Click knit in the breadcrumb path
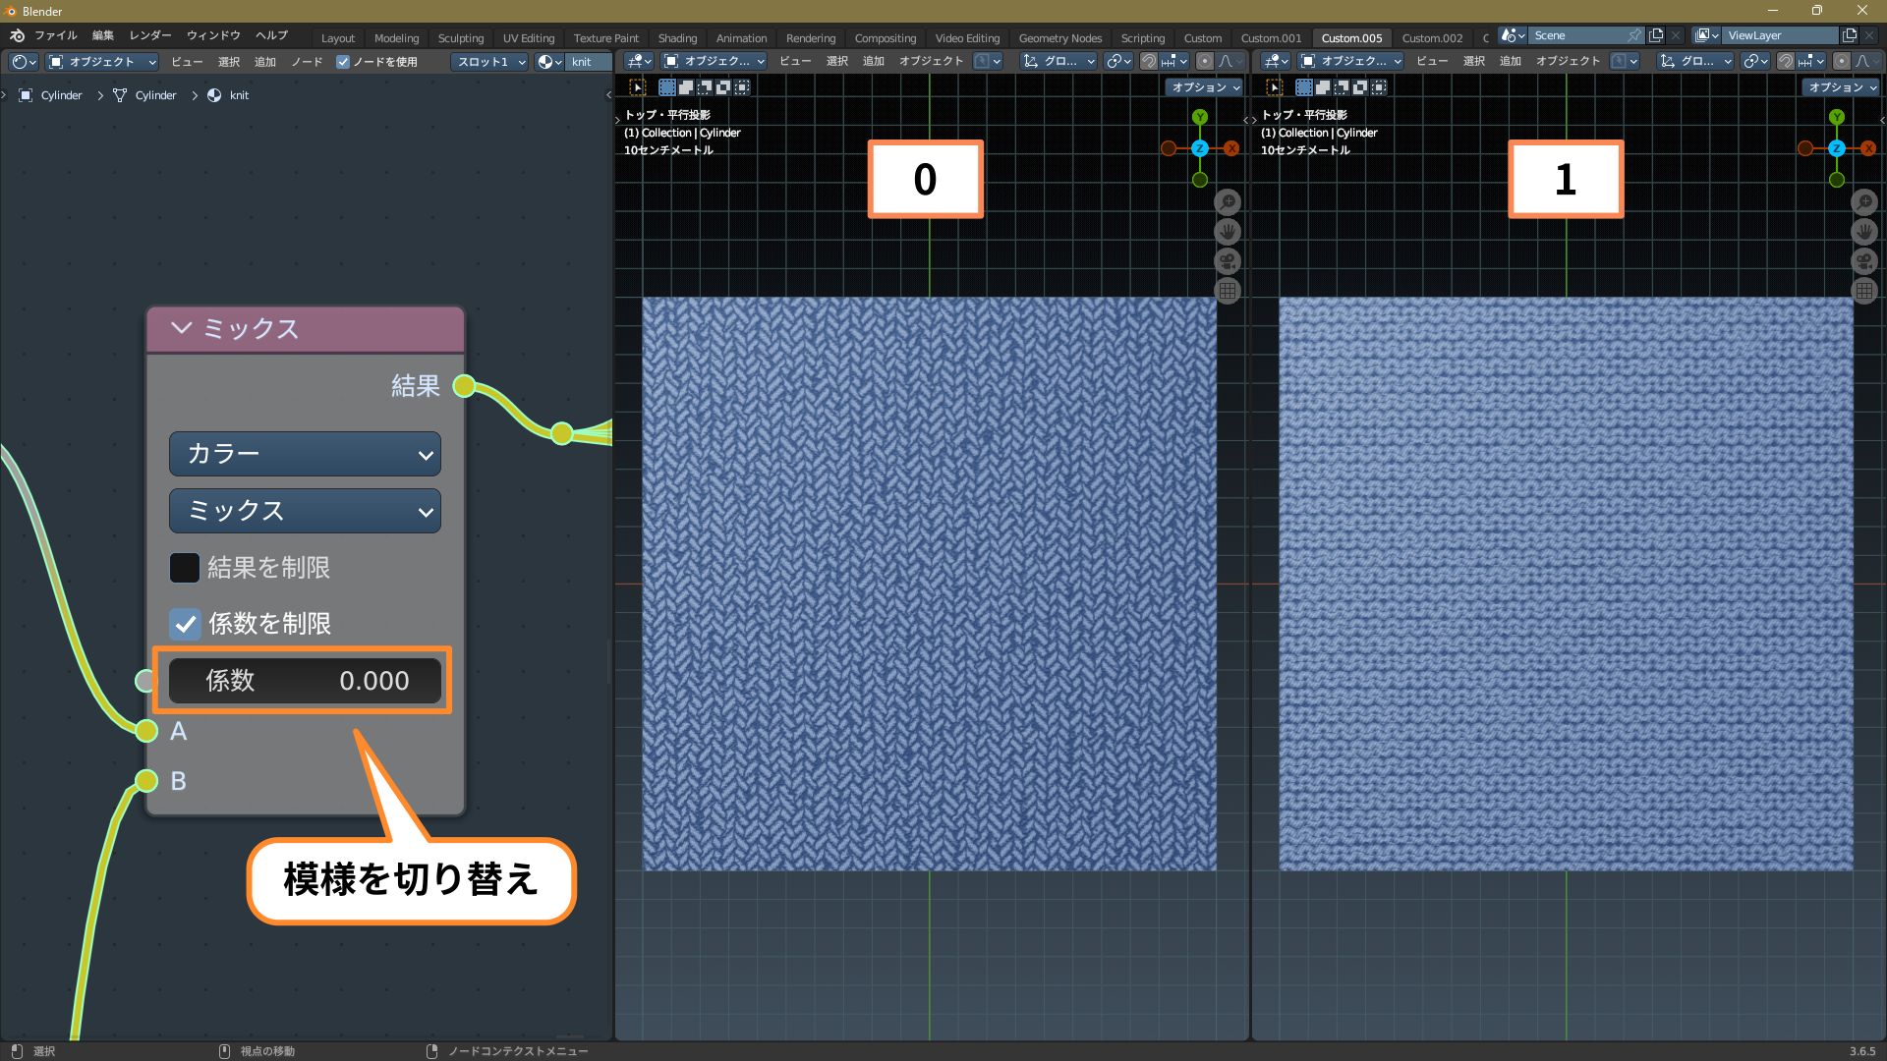This screenshot has height=1061, width=1887. pyautogui.click(x=239, y=95)
